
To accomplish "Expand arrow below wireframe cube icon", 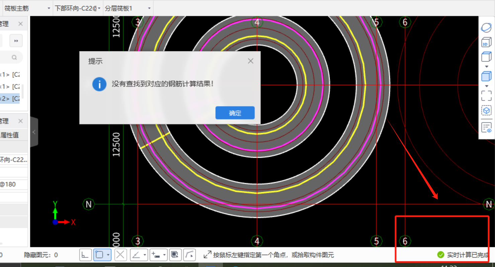I will coord(487,66).
